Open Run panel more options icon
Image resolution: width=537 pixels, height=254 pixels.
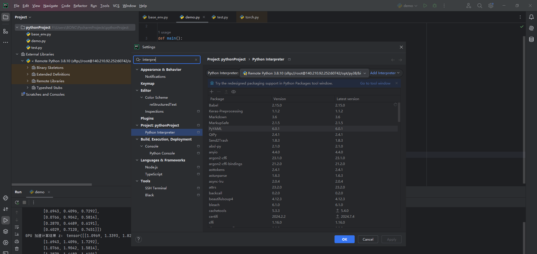tap(34, 202)
